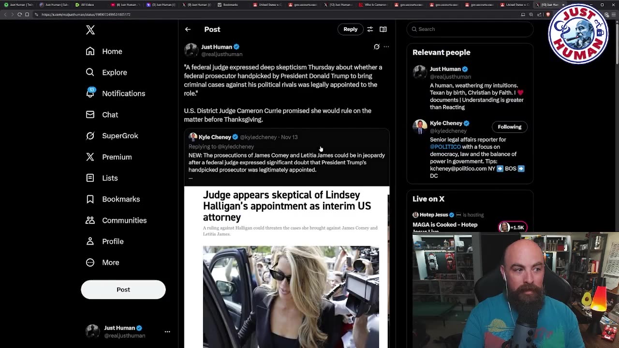Open the quoted Kyle Cheney post text
The width and height of the screenshot is (619, 348).
pyautogui.click(x=287, y=162)
